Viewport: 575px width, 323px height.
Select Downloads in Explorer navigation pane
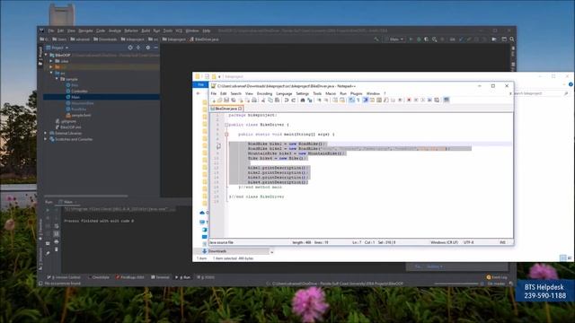[x=217, y=251]
